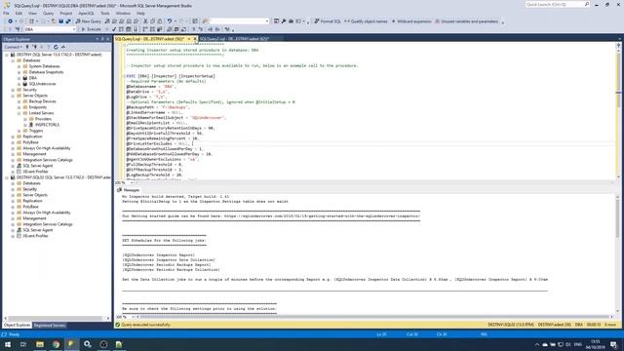The width and height of the screenshot is (624, 351).
Task: Click Wildcard expansion
Action: tap(411, 21)
